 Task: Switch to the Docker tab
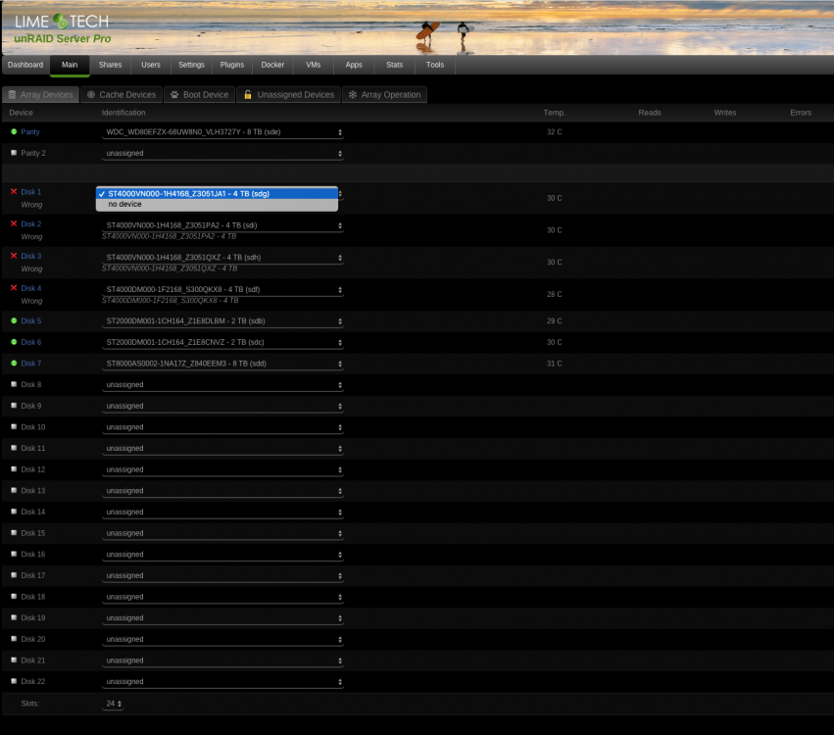click(272, 65)
